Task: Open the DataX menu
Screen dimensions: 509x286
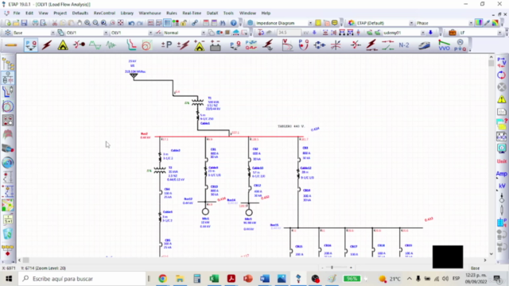Action: pos(212,13)
